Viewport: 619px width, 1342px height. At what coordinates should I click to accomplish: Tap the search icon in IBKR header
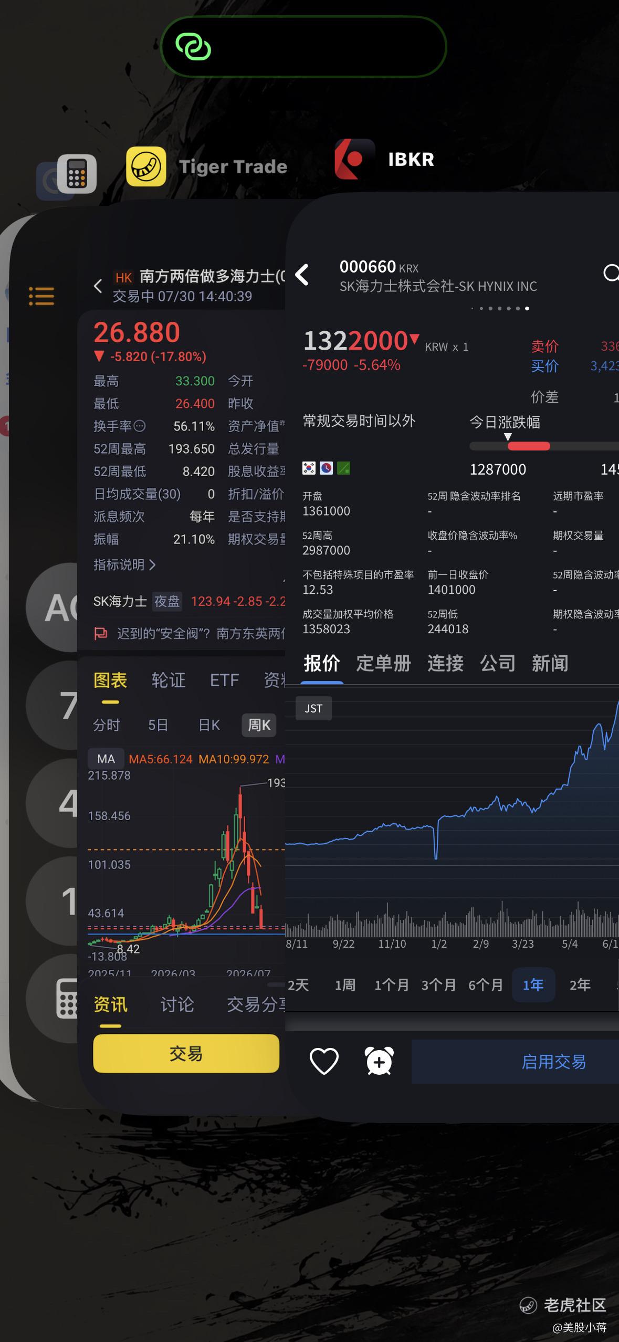click(611, 273)
